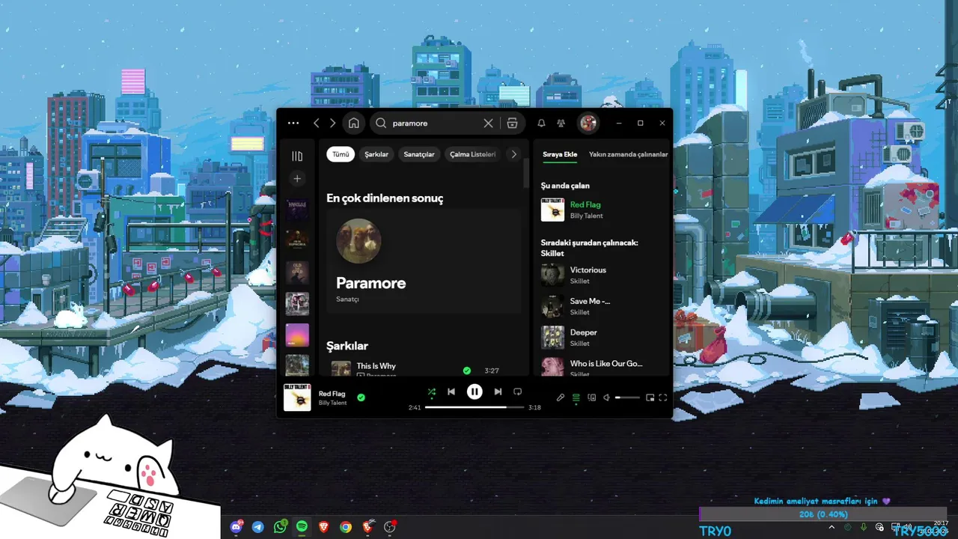Open the user profile avatar menu
The width and height of the screenshot is (958, 539).
coord(588,124)
